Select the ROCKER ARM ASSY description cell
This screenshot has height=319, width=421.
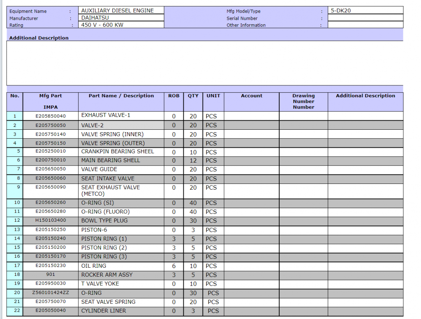(121, 275)
